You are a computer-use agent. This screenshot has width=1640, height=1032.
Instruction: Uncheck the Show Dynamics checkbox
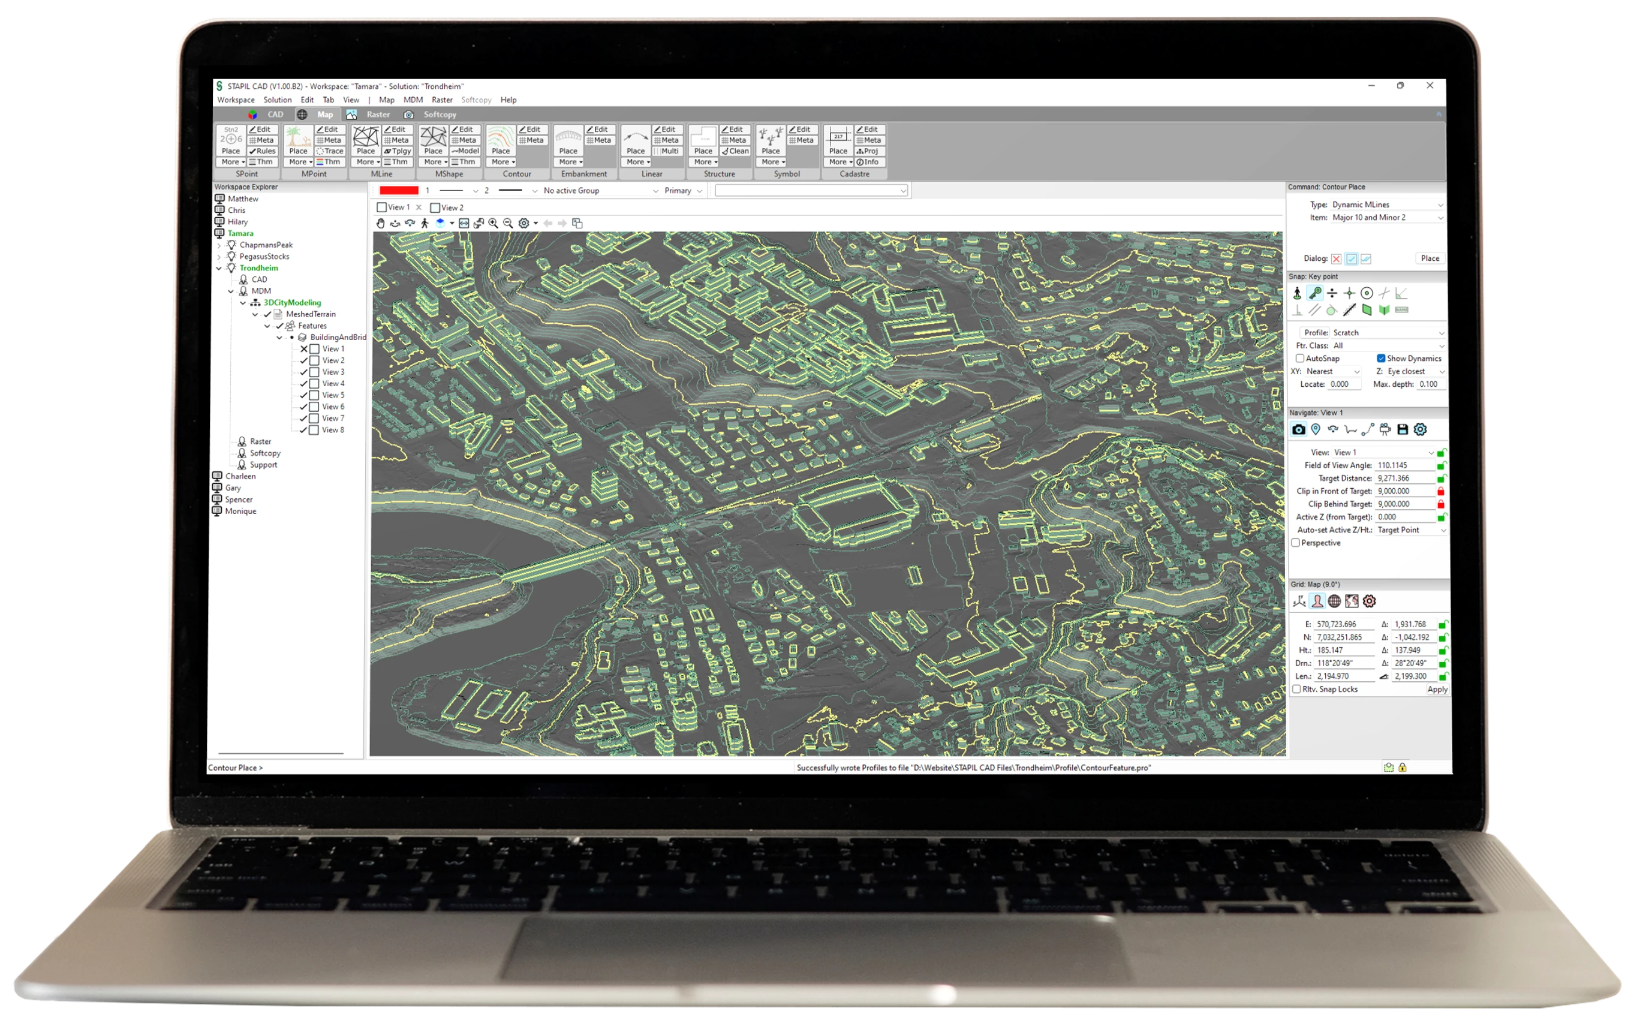(x=1380, y=359)
